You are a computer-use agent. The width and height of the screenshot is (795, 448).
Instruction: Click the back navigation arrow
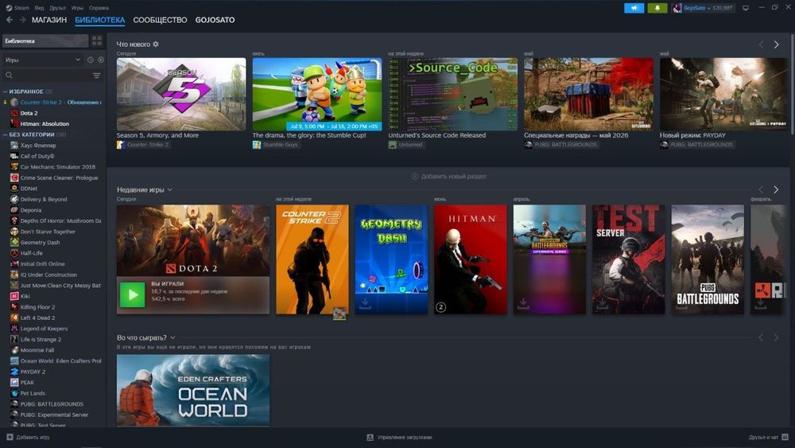(10, 20)
